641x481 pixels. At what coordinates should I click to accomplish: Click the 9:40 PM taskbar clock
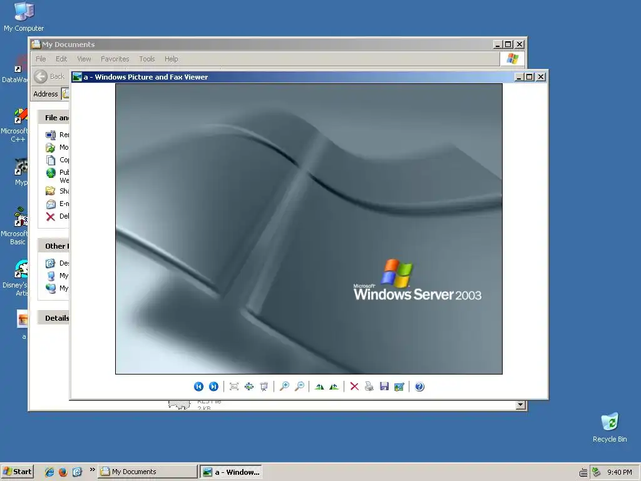point(619,472)
